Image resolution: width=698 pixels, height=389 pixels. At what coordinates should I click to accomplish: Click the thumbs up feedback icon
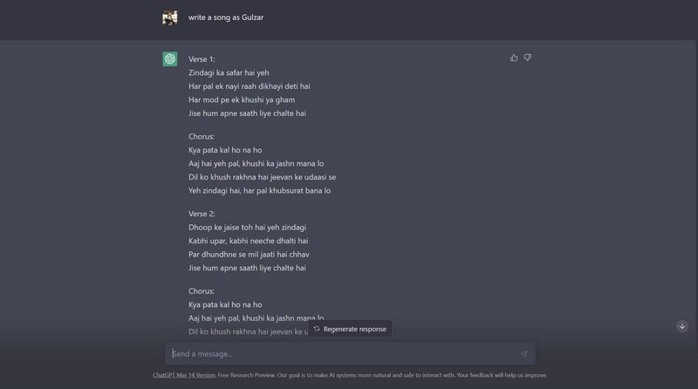click(x=514, y=58)
